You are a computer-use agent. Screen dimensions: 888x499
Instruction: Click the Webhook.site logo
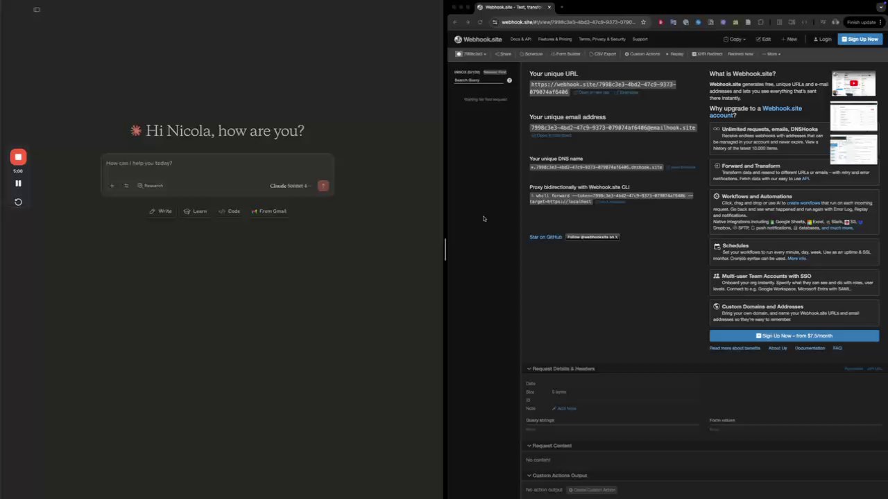pos(479,40)
